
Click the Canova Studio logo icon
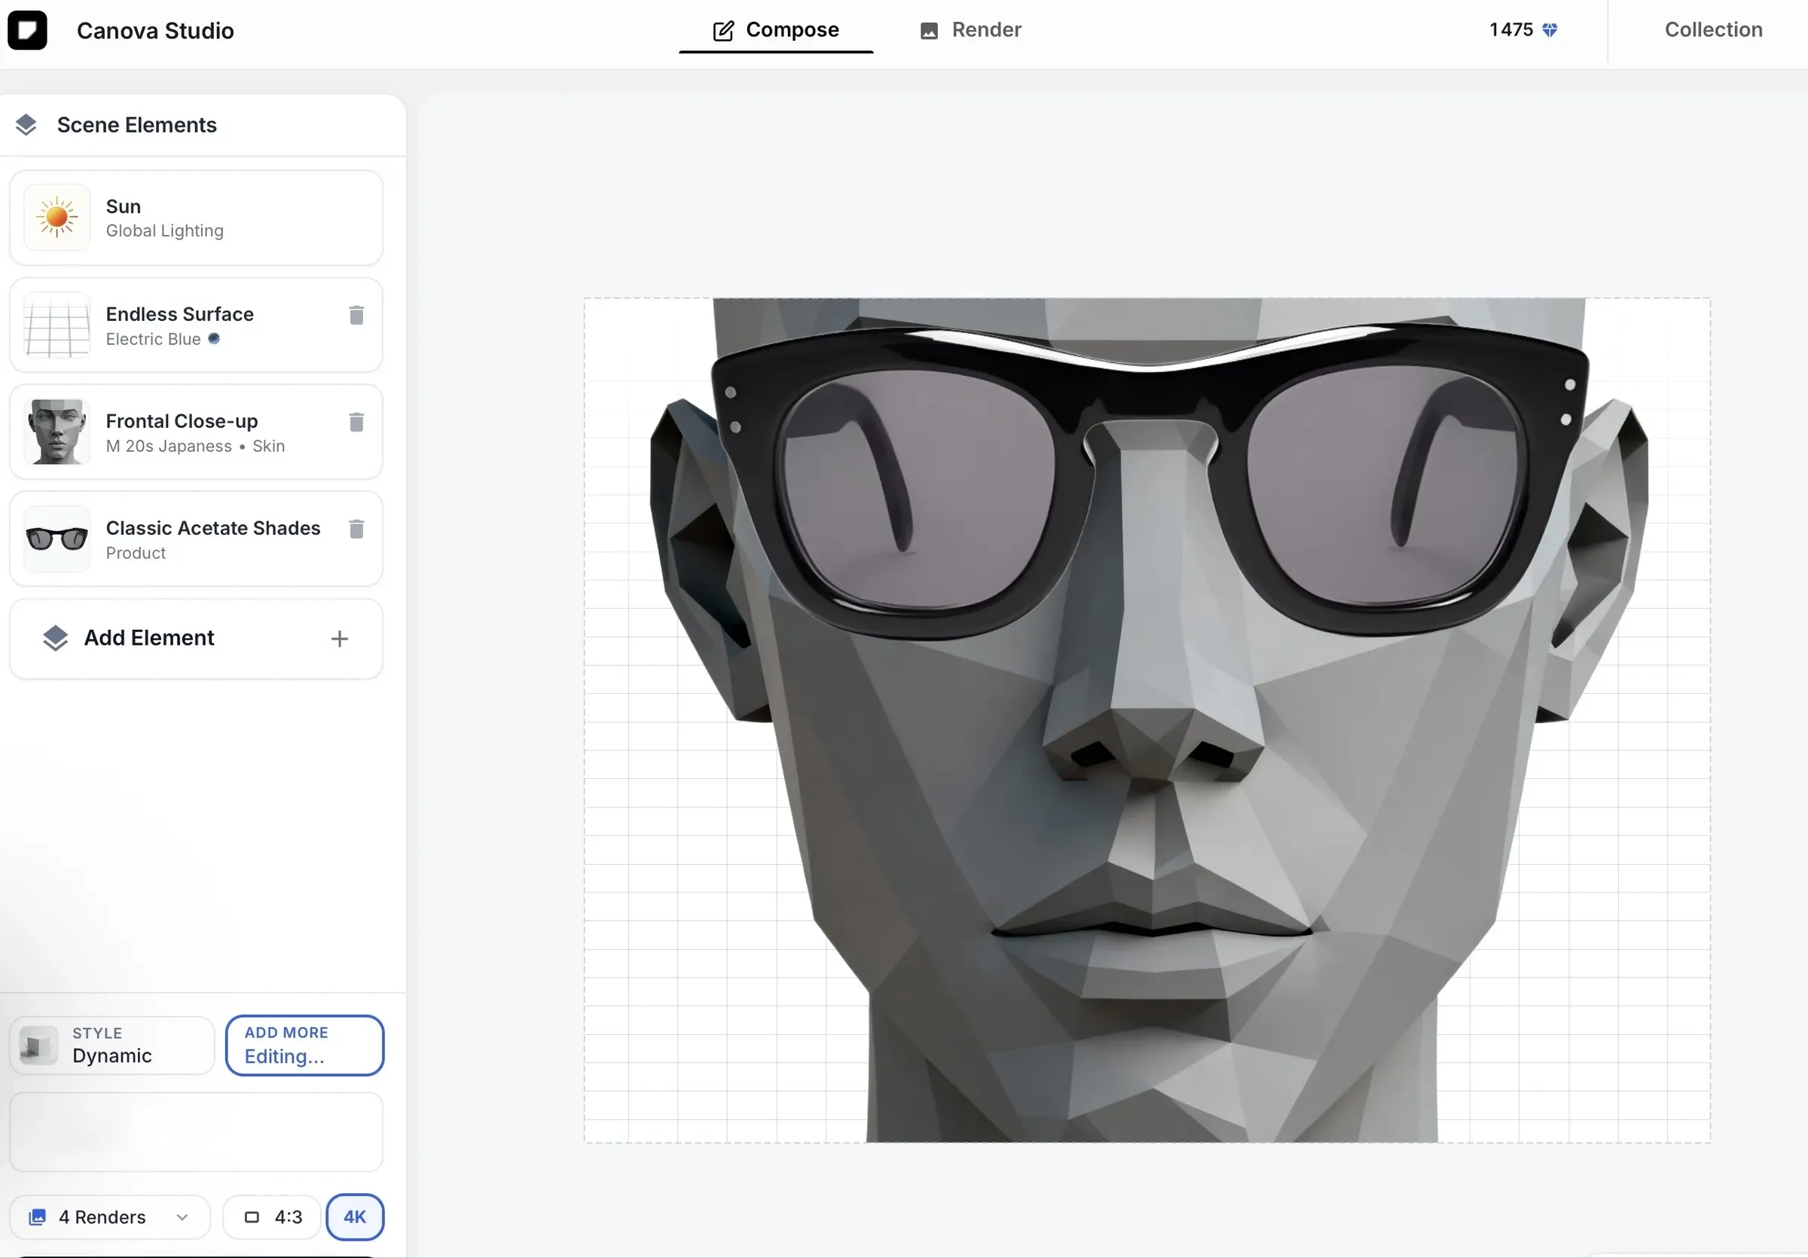pyautogui.click(x=28, y=31)
